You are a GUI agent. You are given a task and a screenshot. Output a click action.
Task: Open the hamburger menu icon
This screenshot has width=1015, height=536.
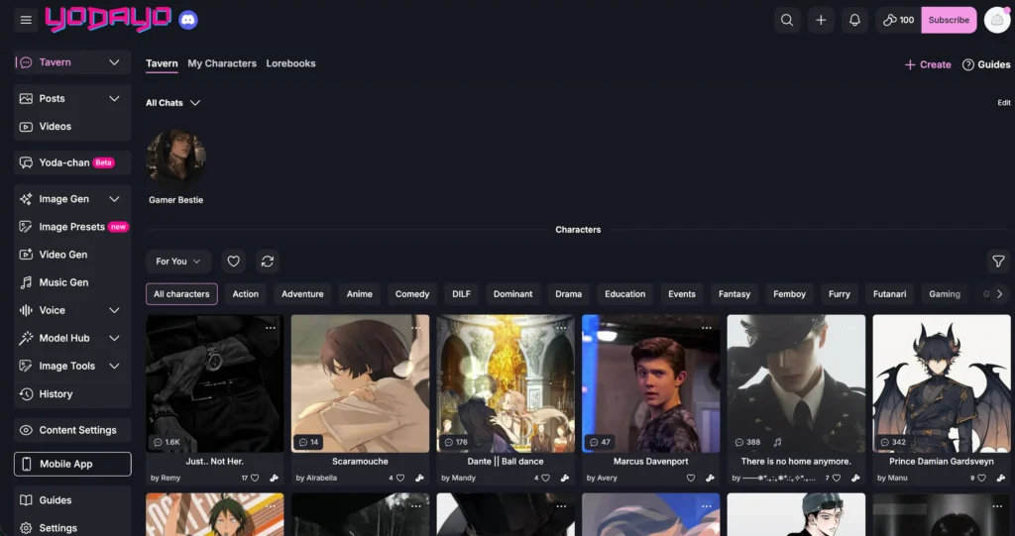[26, 20]
